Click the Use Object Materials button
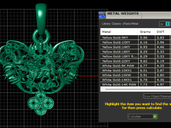This screenshot has height=128, width=171. (157, 96)
